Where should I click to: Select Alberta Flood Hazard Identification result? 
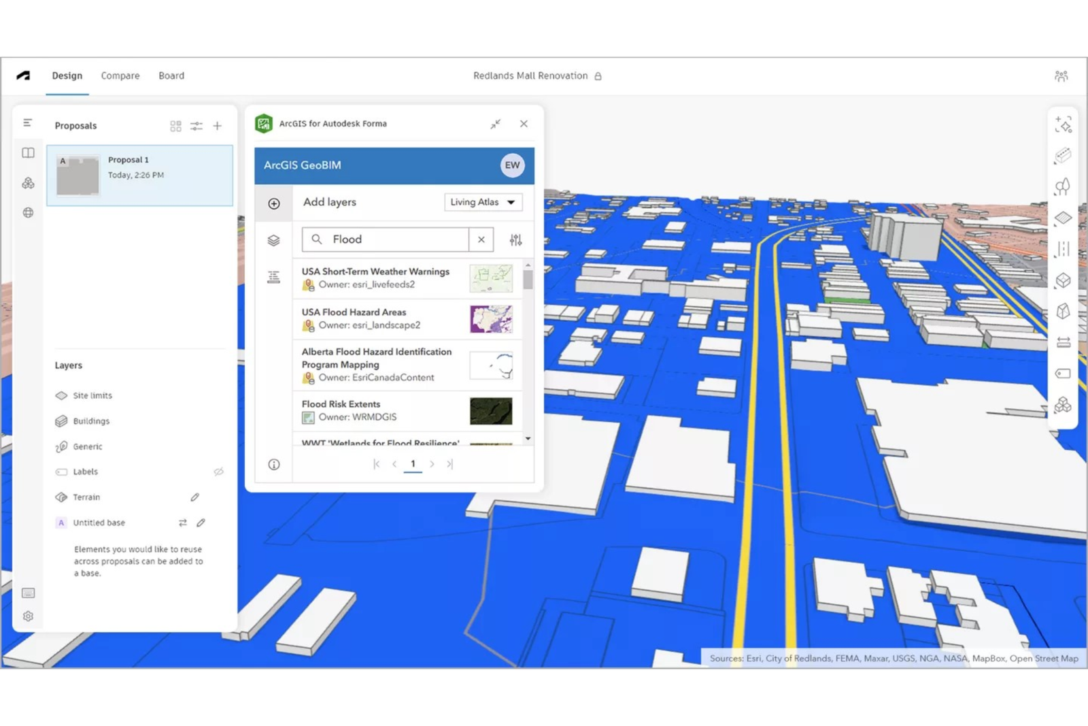(x=407, y=365)
